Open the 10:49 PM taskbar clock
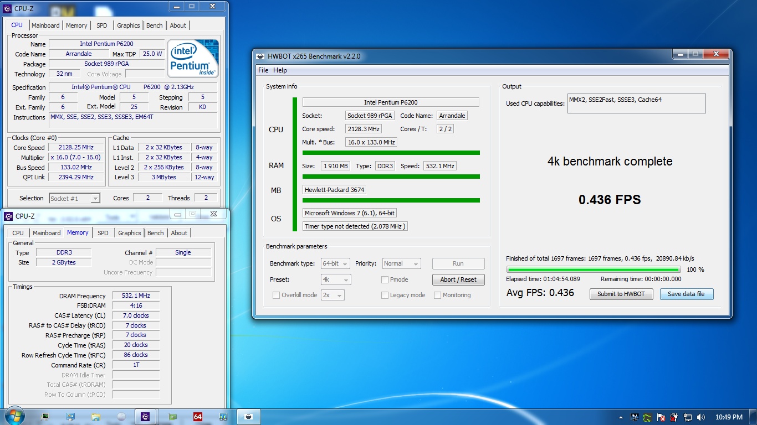This screenshot has height=425, width=757. click(729, 417)
